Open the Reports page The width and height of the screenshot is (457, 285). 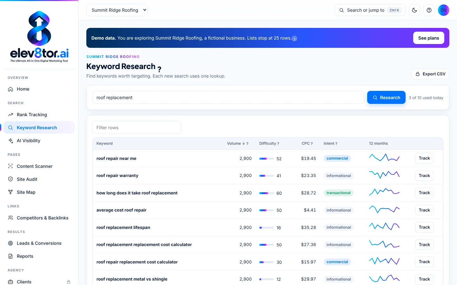pos(39,256)
